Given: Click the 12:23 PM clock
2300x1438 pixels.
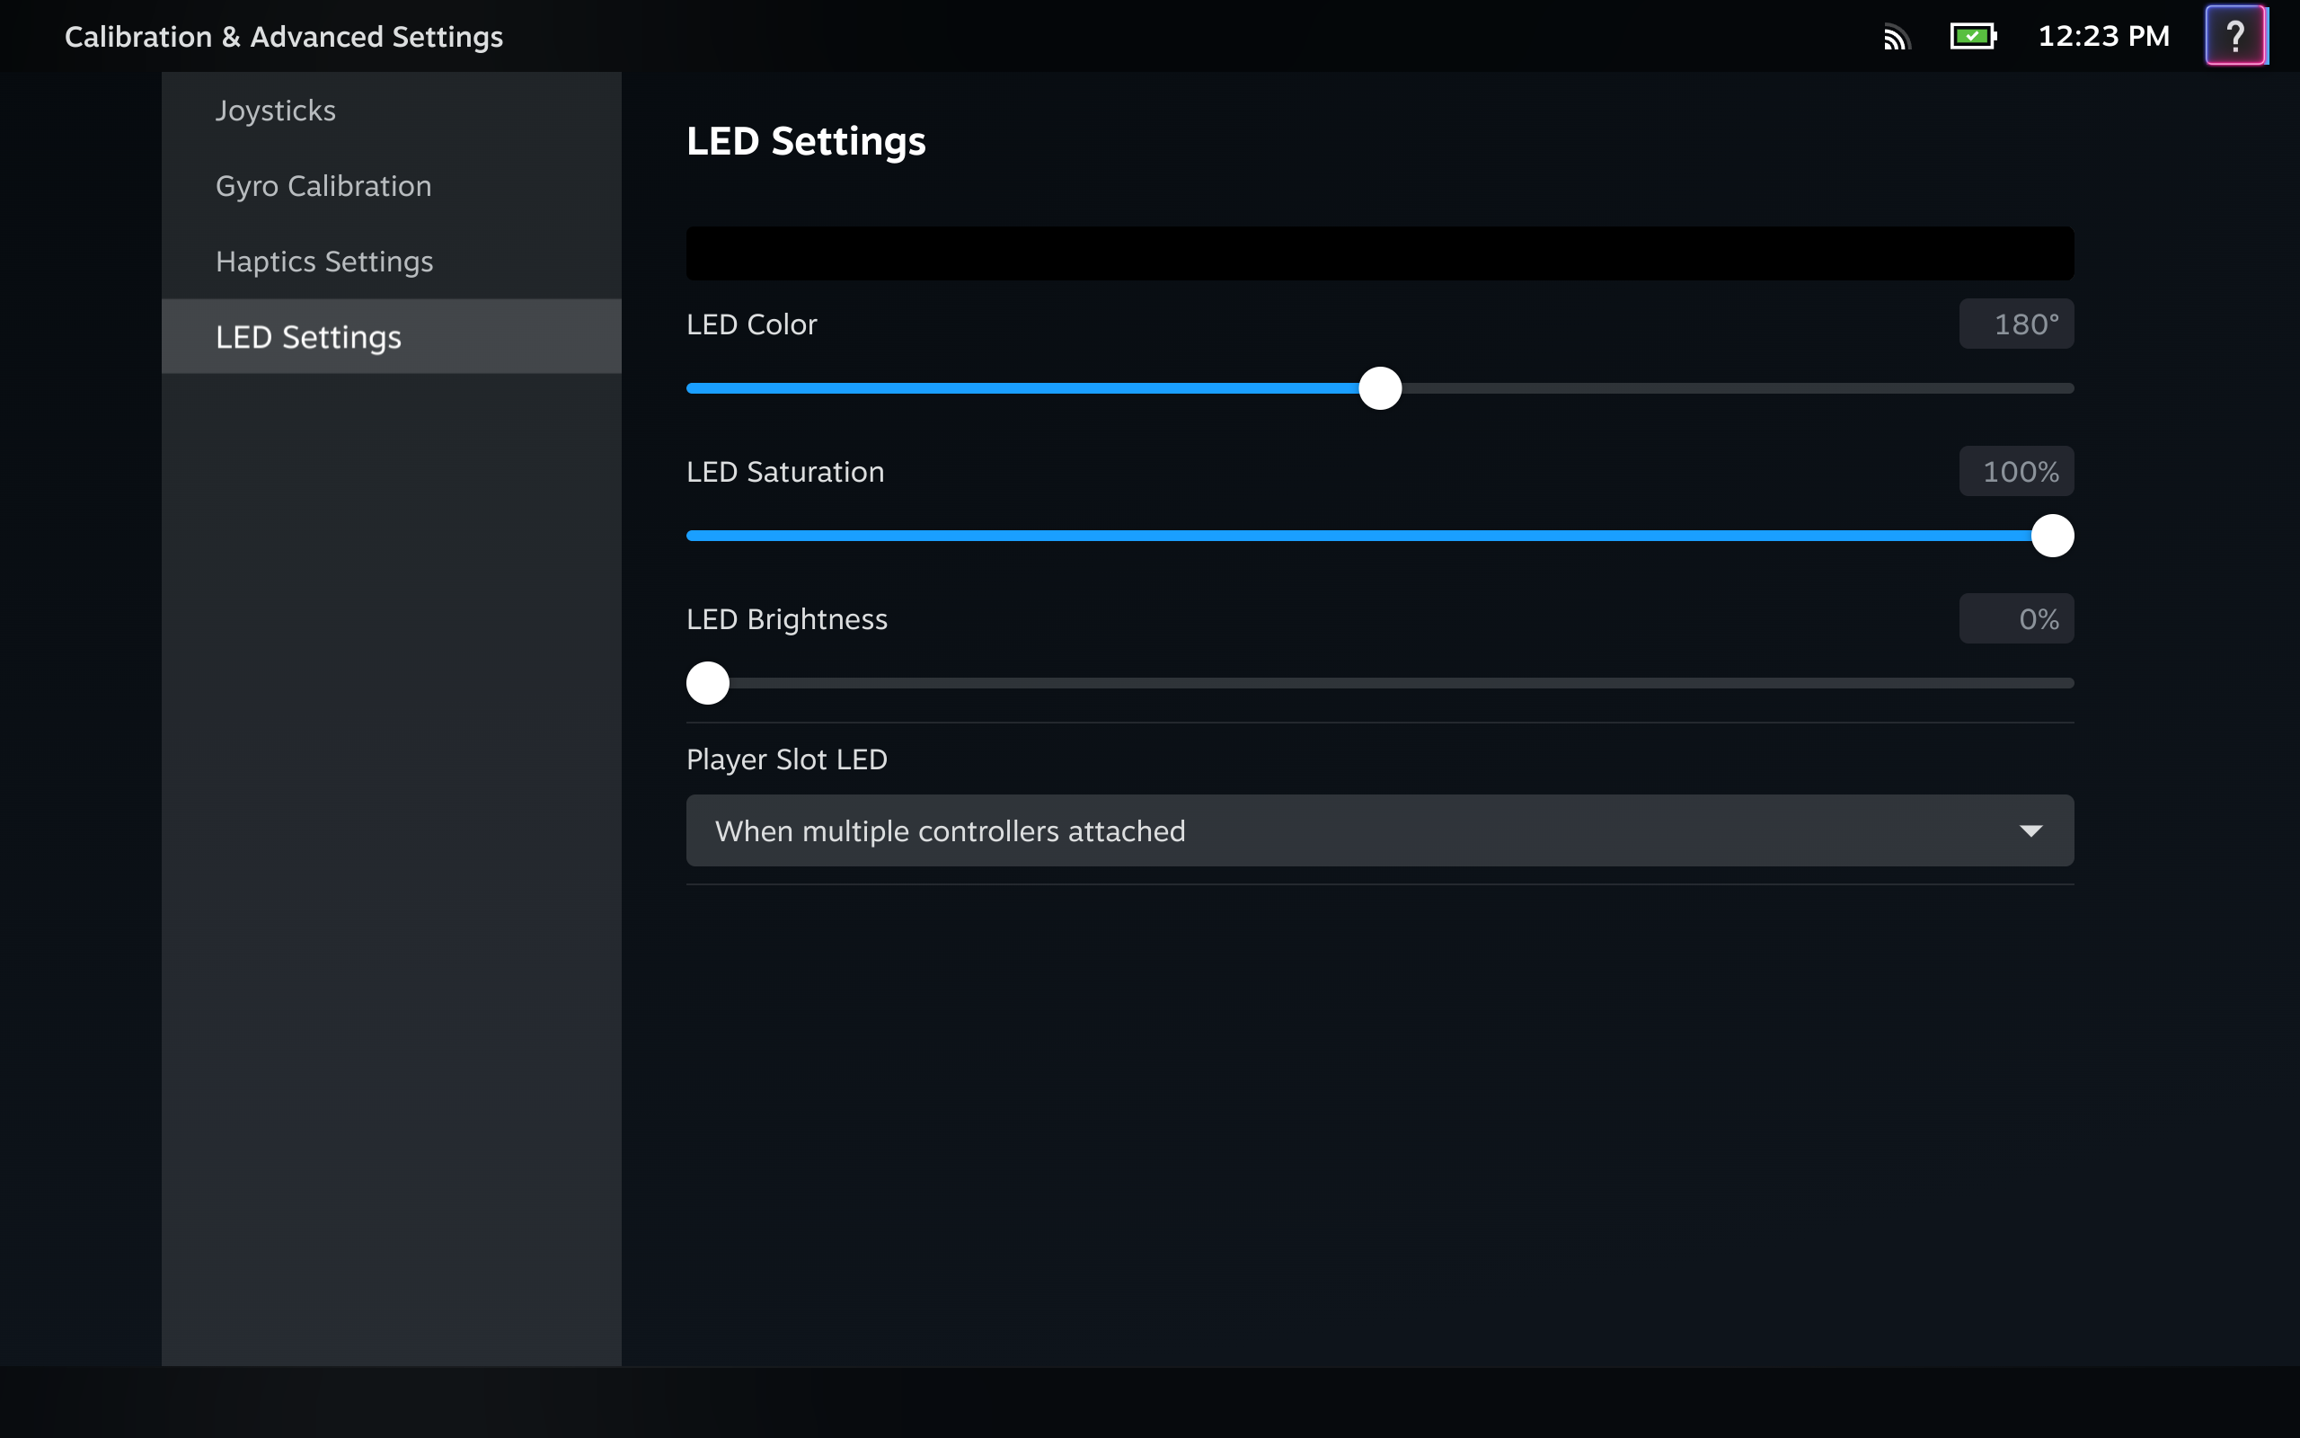Looking at the screenshot, I should 2103,36.
